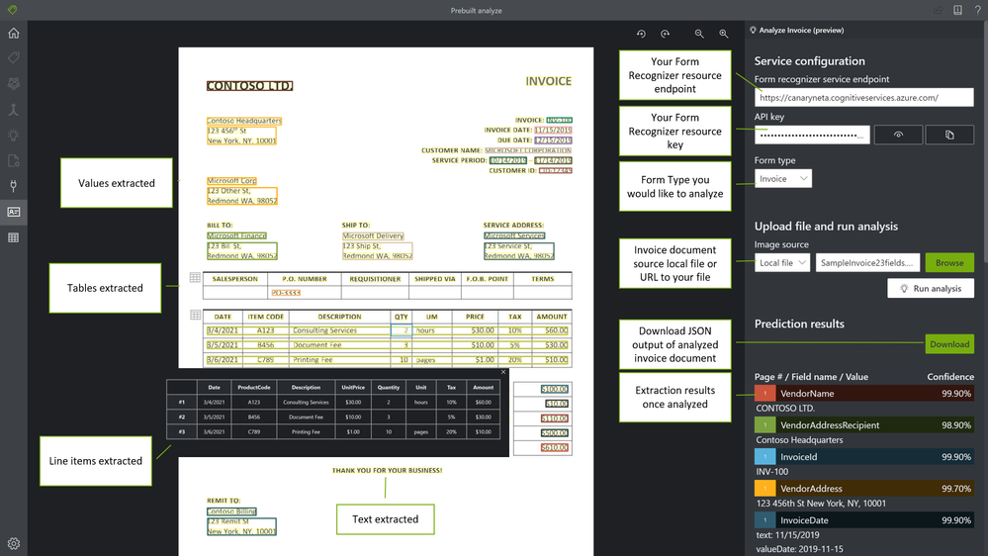Image resolution: width=988 pixels, height=556 pixels.
Task: Click 'INV-100' value in prediction results
Action: pyautogui.click(x=771, y=472)
